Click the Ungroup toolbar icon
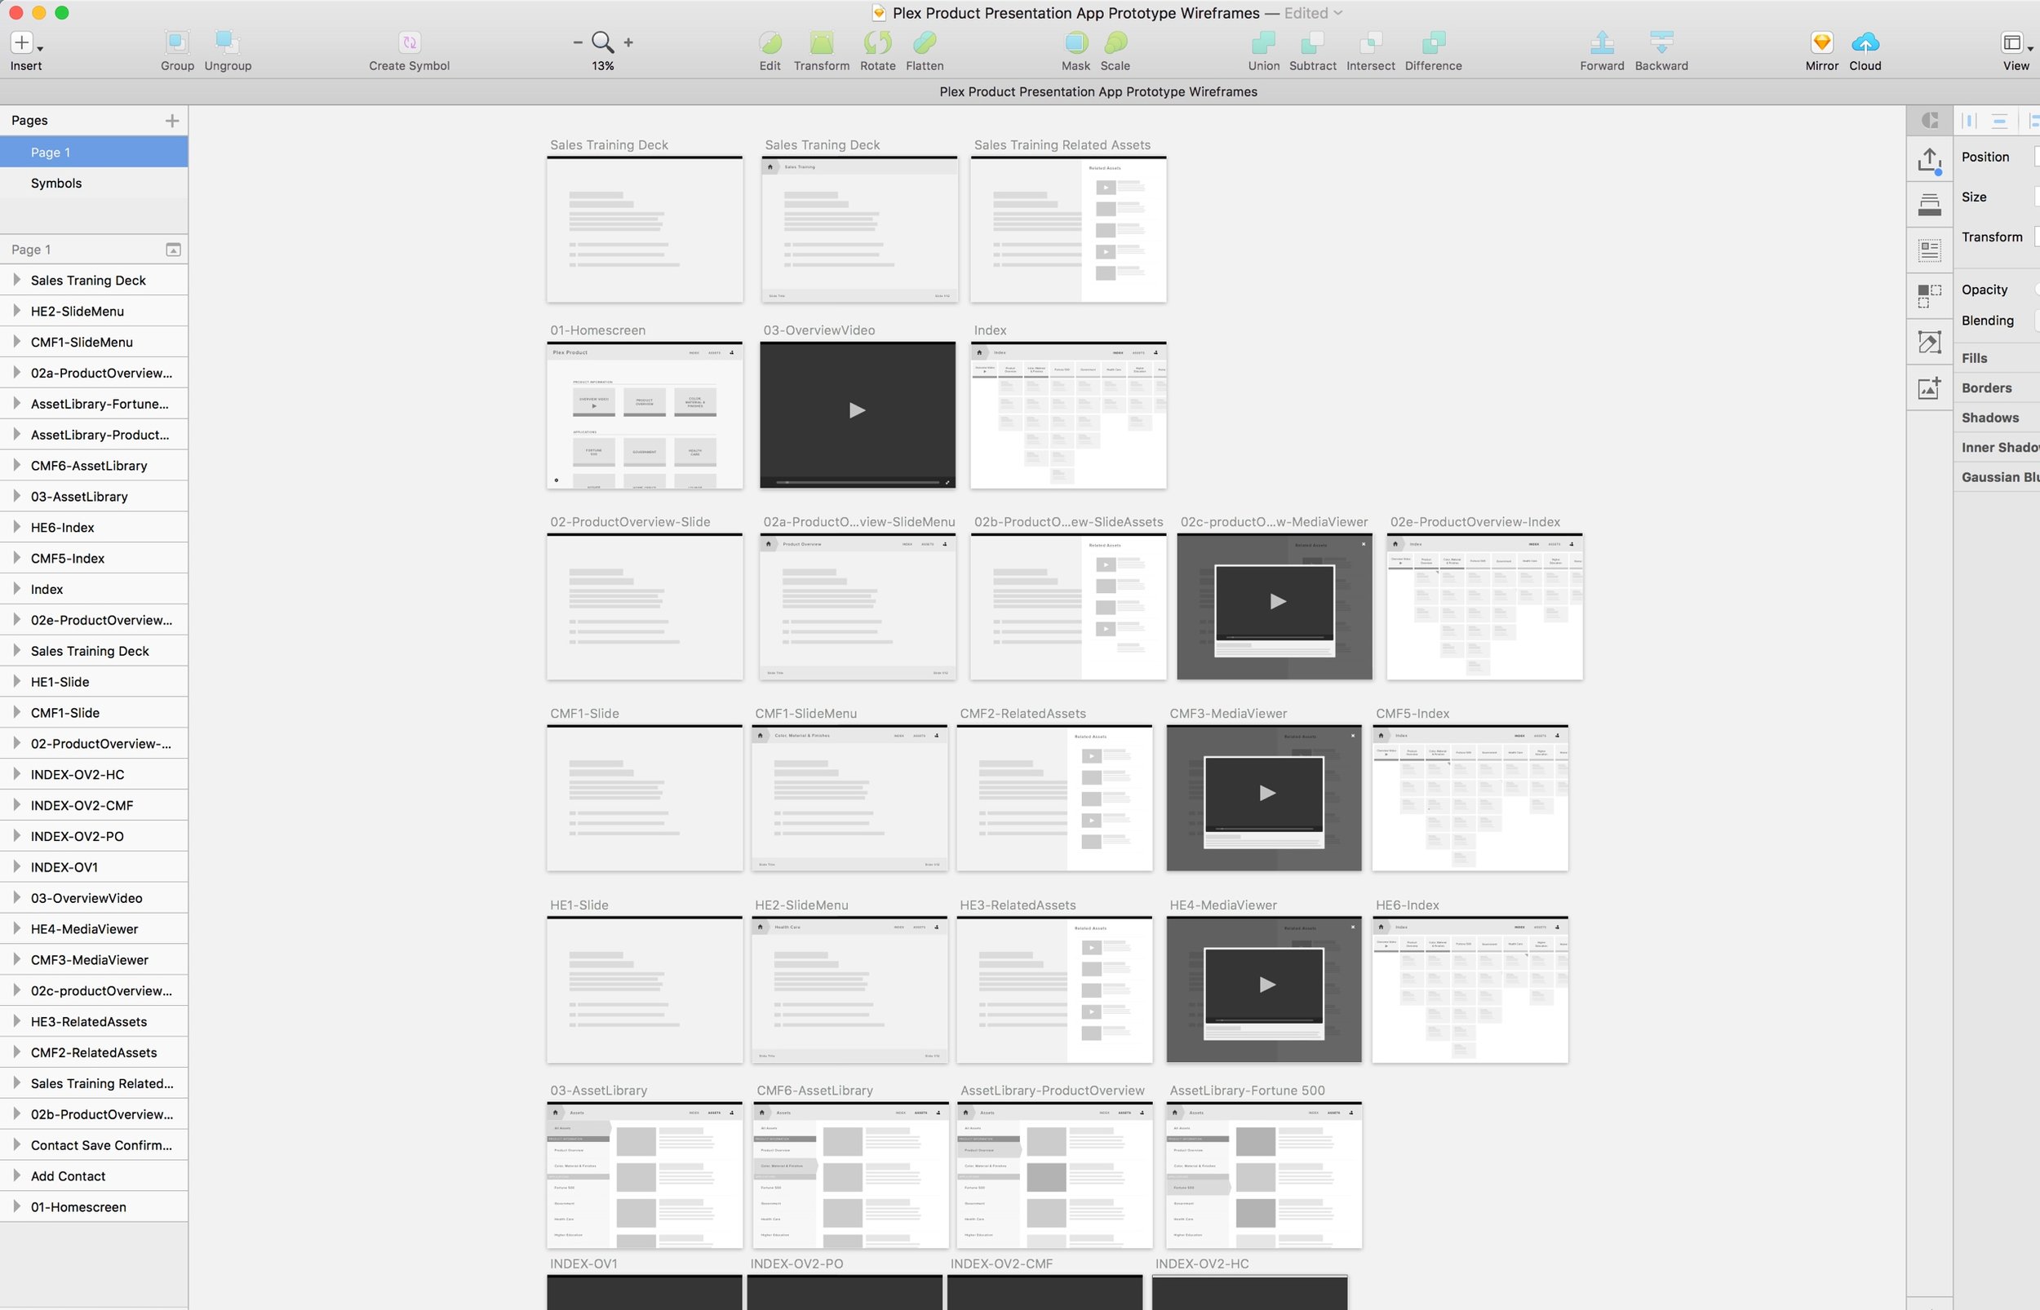Screen dimensions: 2040x1310 [227, 42]
